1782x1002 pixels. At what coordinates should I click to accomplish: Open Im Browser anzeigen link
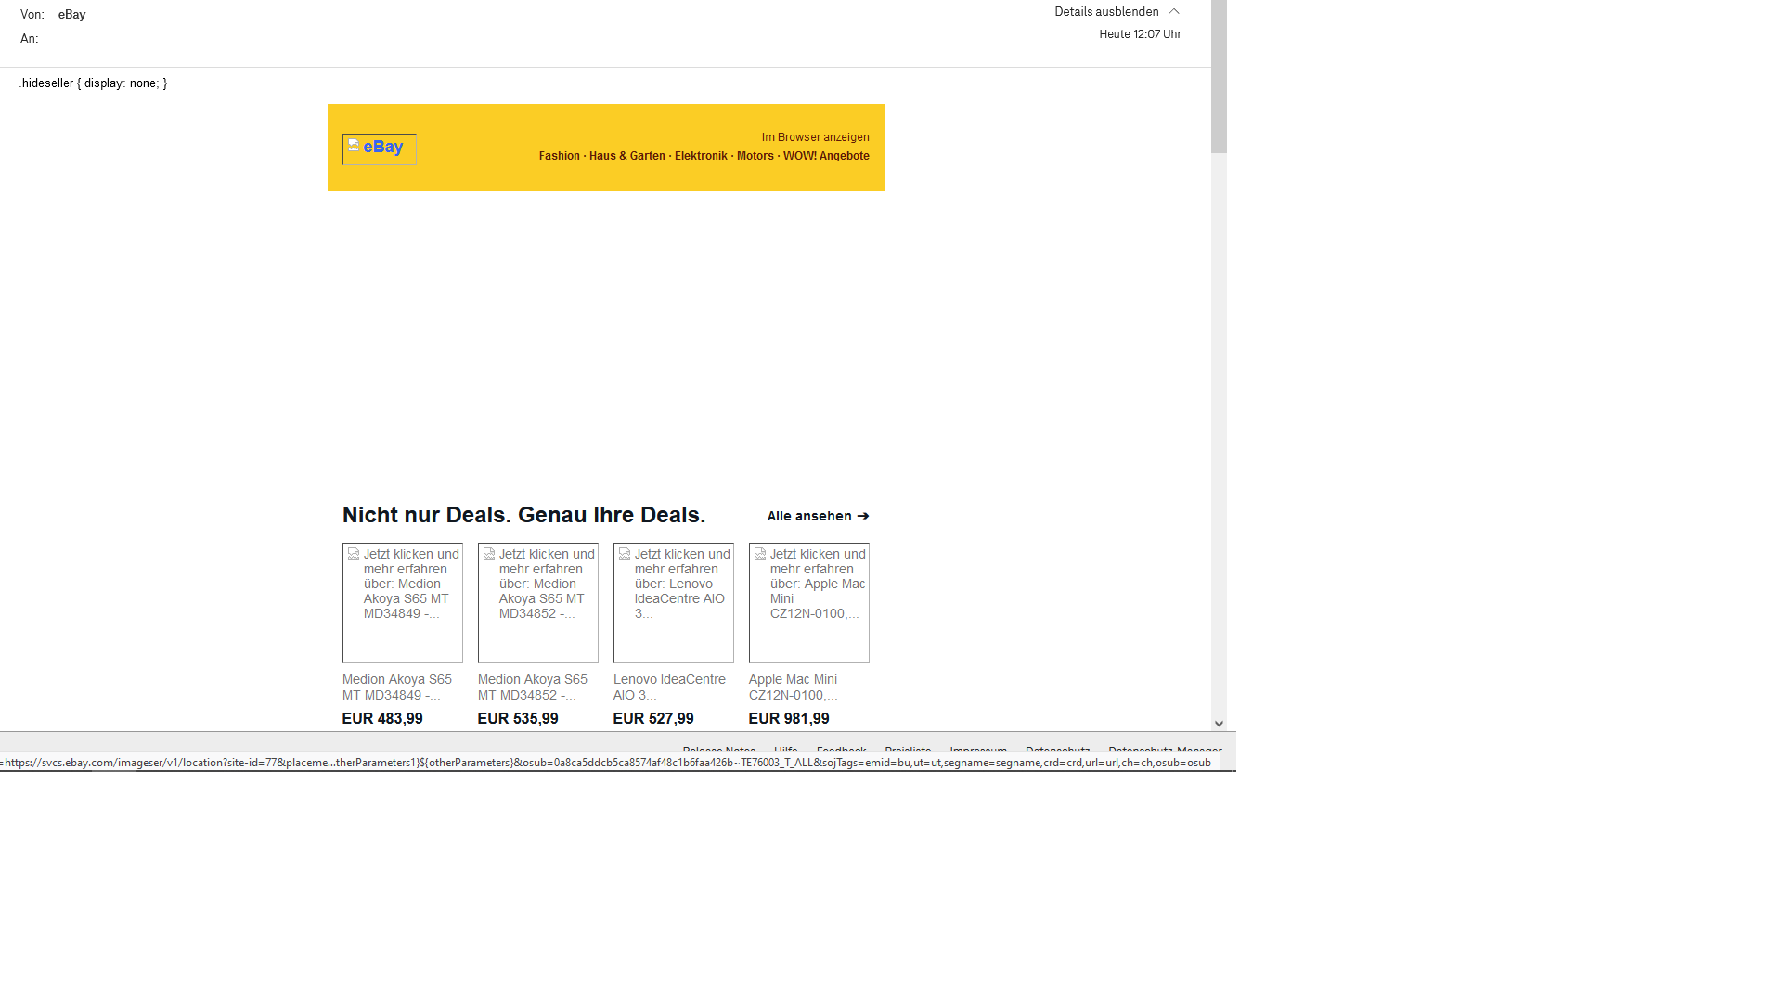point(815,137)
